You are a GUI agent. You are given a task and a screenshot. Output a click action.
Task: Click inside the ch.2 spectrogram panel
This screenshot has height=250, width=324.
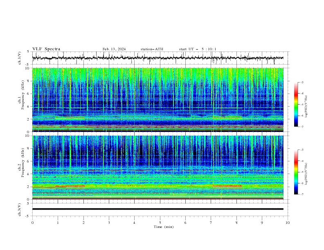[157, 167]
